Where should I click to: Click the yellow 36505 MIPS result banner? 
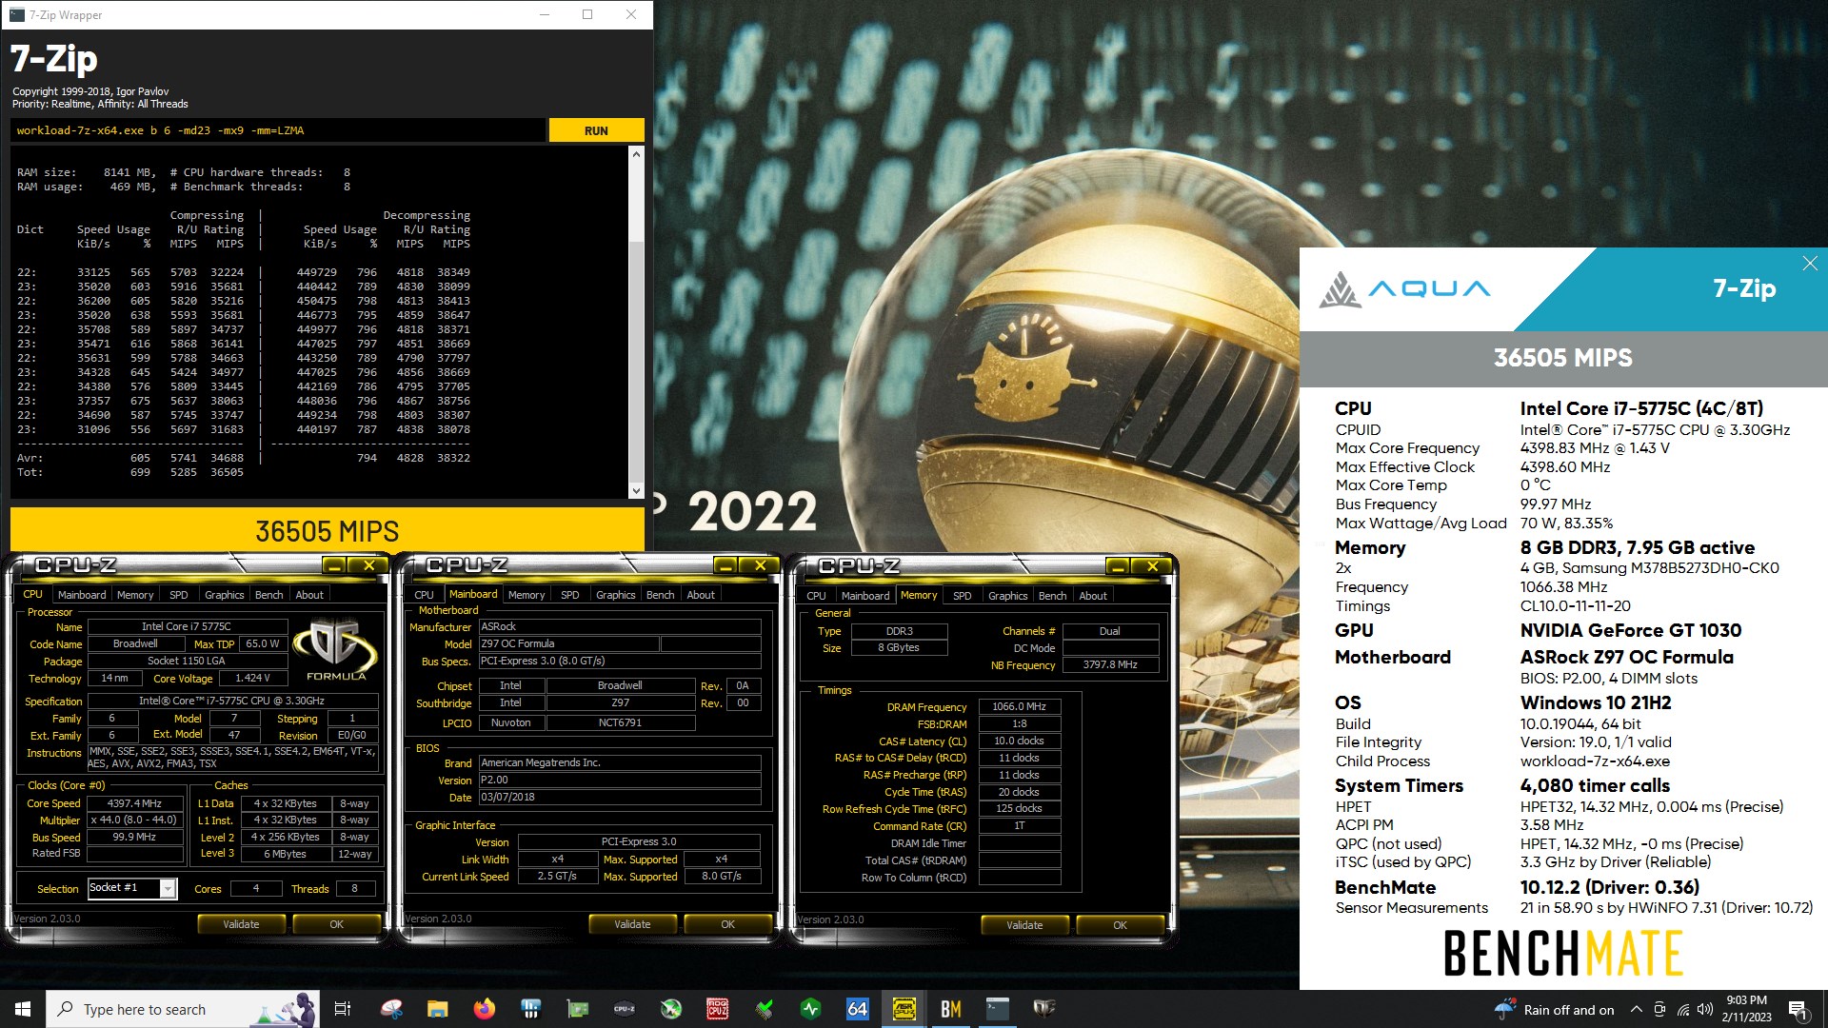tap(327, 530)
